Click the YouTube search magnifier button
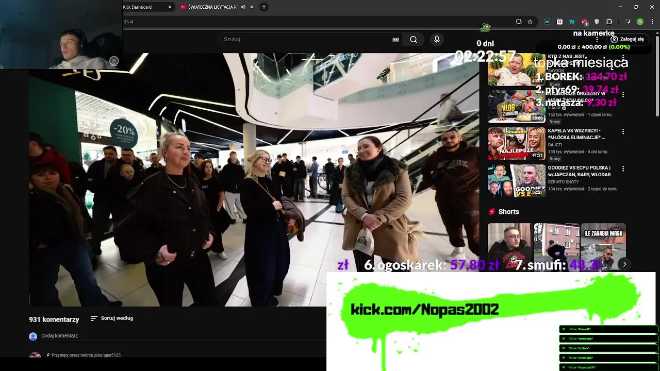The height and width of the screenshot is (371, 660). (414, 39)
